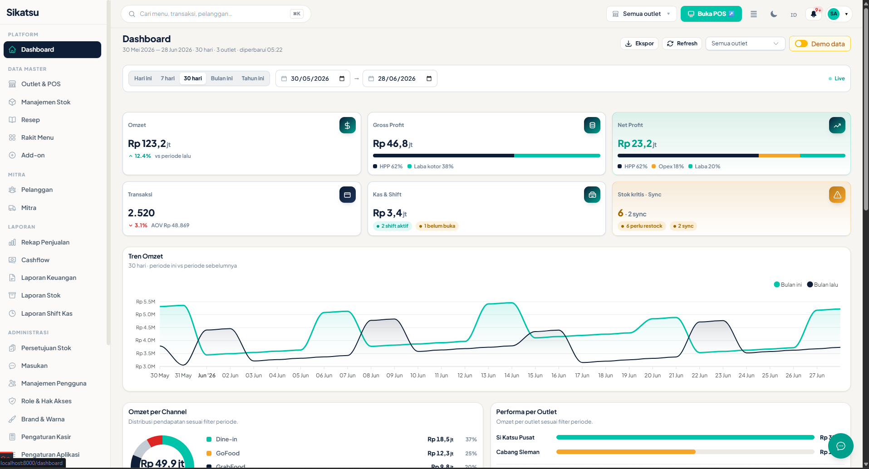Select the 7 hari period tab
The width and height of the screenshot is (869, 469).
pos(167,78)
